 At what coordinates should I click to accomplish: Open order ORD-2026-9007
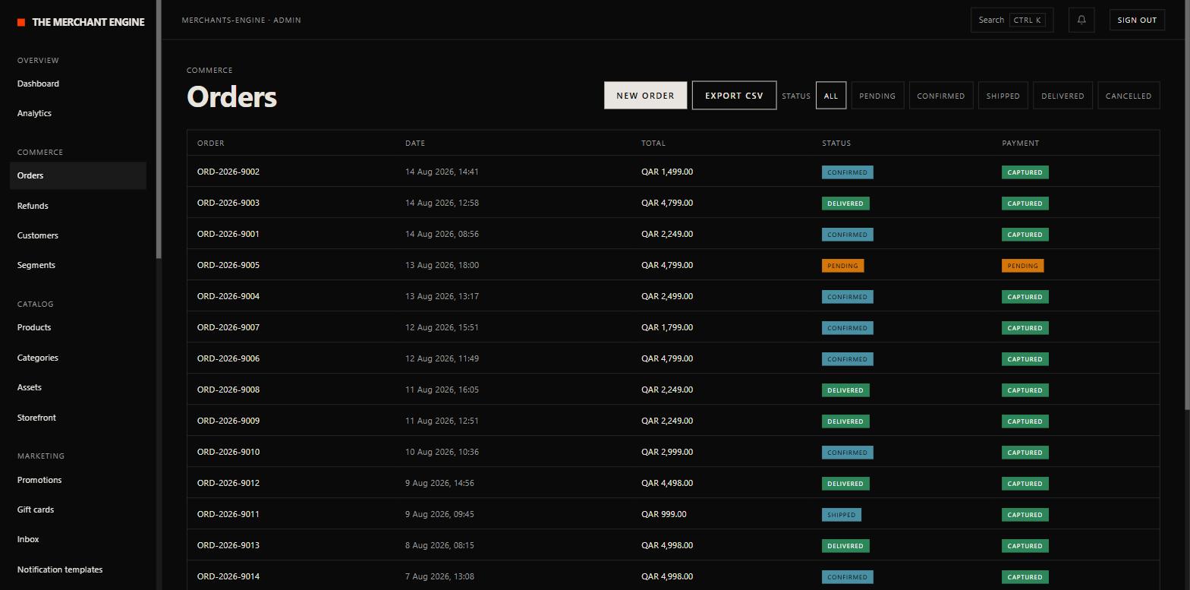click(228, 327)
